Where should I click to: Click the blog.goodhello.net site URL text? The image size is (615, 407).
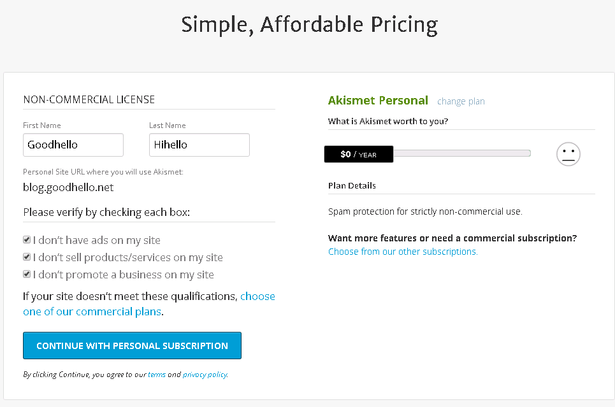(68, 187)
